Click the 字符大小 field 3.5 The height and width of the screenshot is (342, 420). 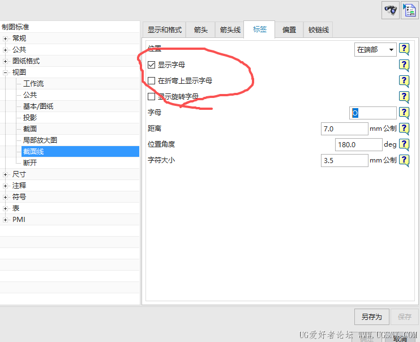coord(345,161)
